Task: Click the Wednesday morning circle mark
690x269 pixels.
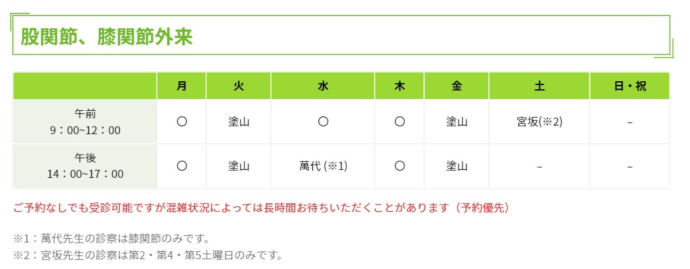Action: tap(323, 122)
